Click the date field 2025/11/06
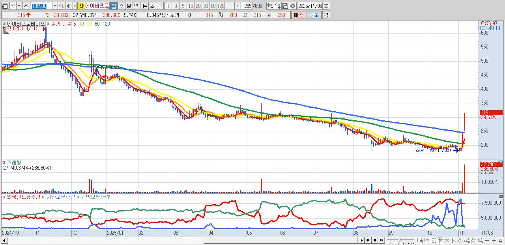This screenshot has width=505, height=245. [x=310, y=6]
